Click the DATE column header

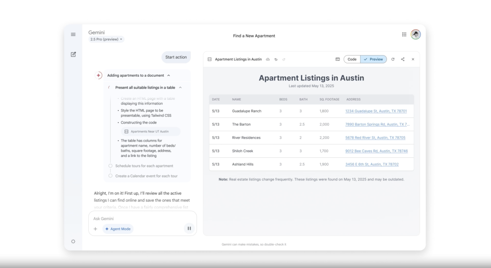pos(216,100)
